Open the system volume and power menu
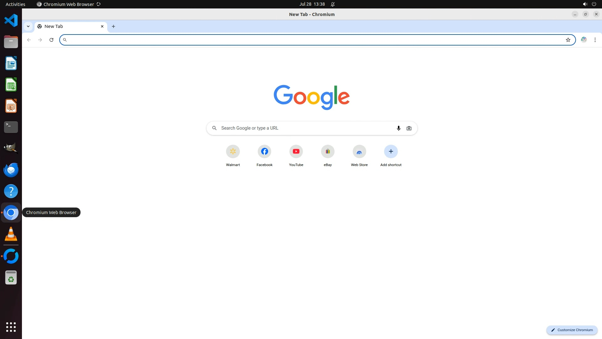 click(x=589, y=4)
